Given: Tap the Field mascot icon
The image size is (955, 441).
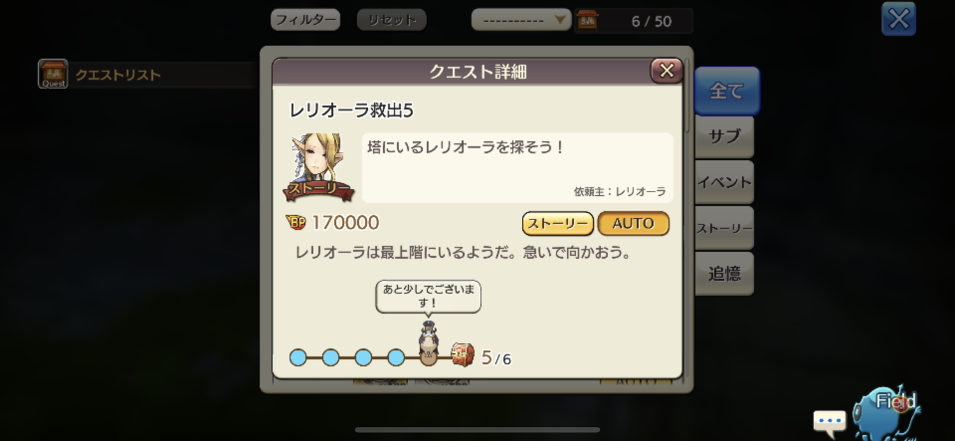Looking at the screenshot, I should tap(885, 410).
